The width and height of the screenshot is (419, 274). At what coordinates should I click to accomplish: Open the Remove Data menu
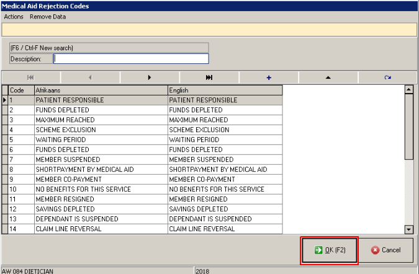(x=48, y=17)
